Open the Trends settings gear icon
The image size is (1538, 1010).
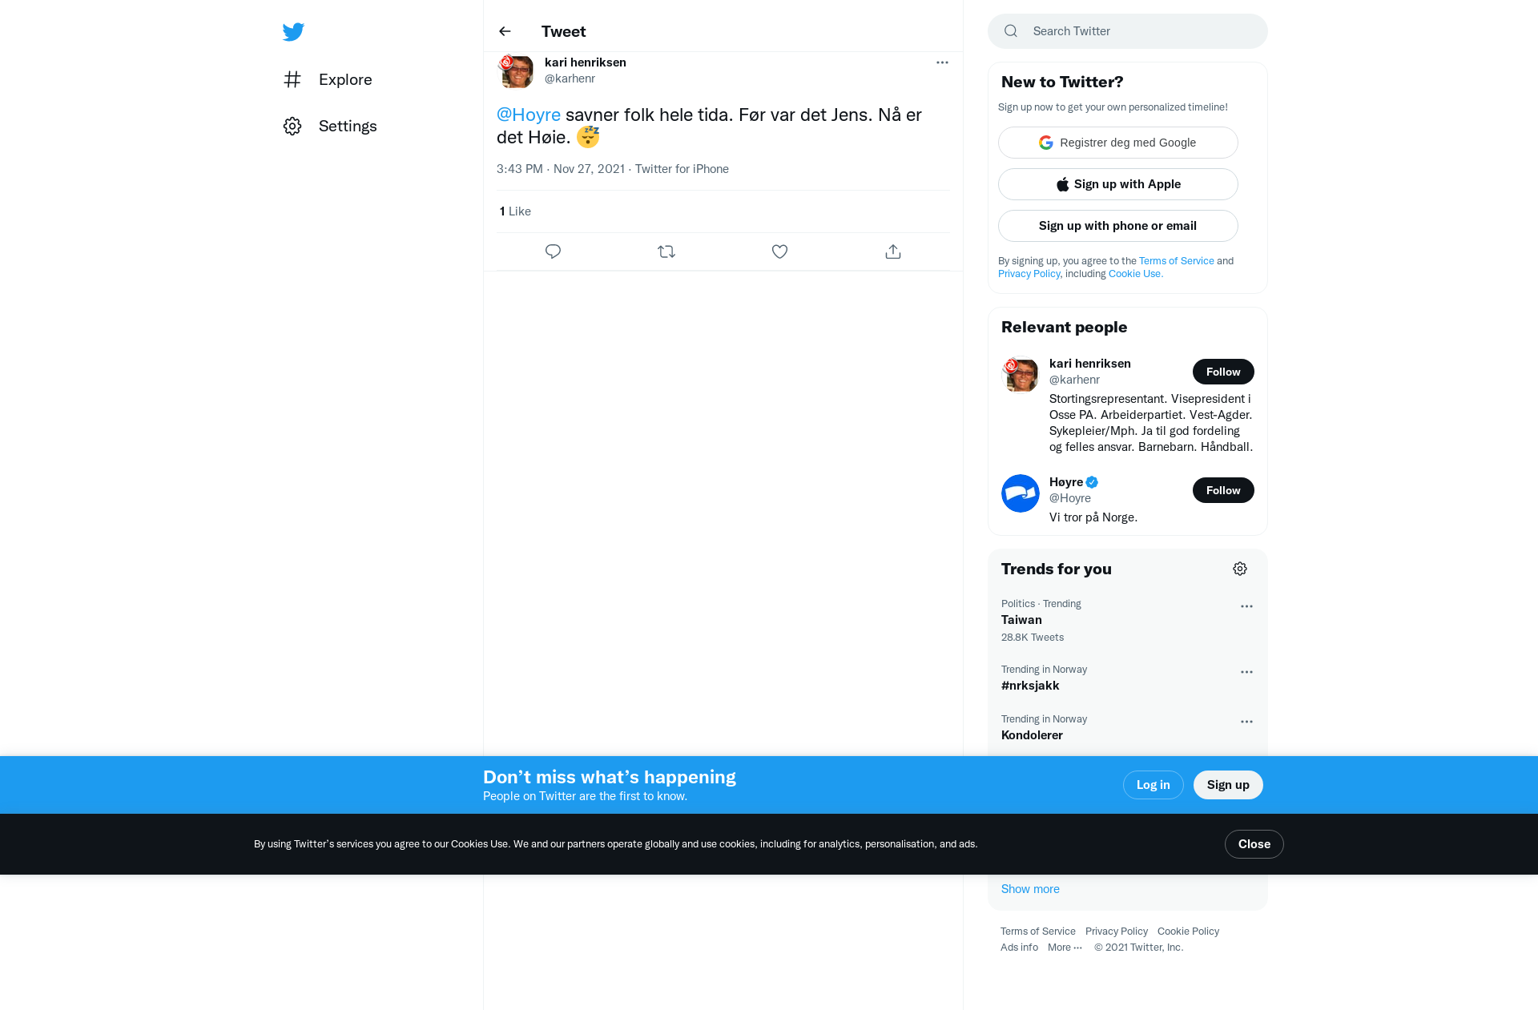(x=1240, y=569)
